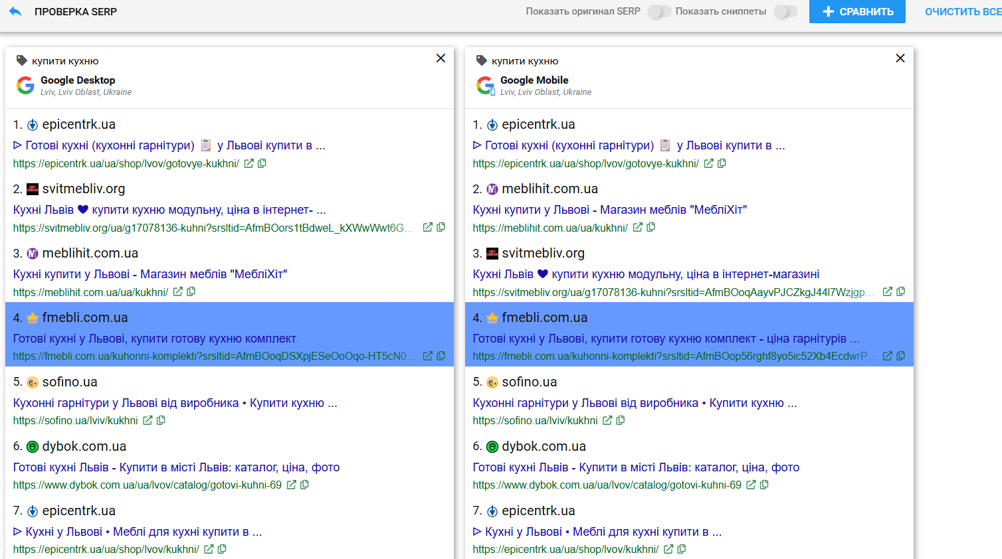Copy svitmebliv.org URL in Desktop panel
Screen dimensions: 1002x559
(x=441, y=227)
